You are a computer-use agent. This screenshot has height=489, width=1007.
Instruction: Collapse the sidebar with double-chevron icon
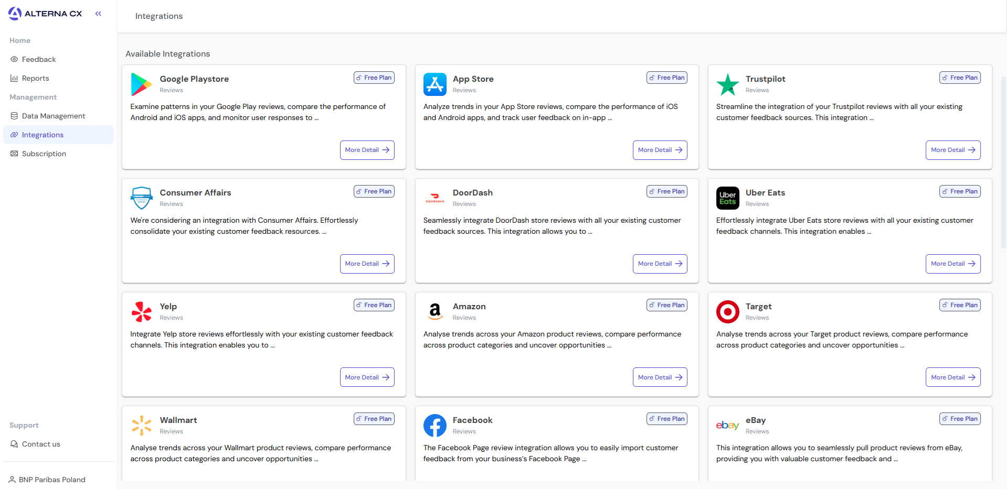click(98, 14)
